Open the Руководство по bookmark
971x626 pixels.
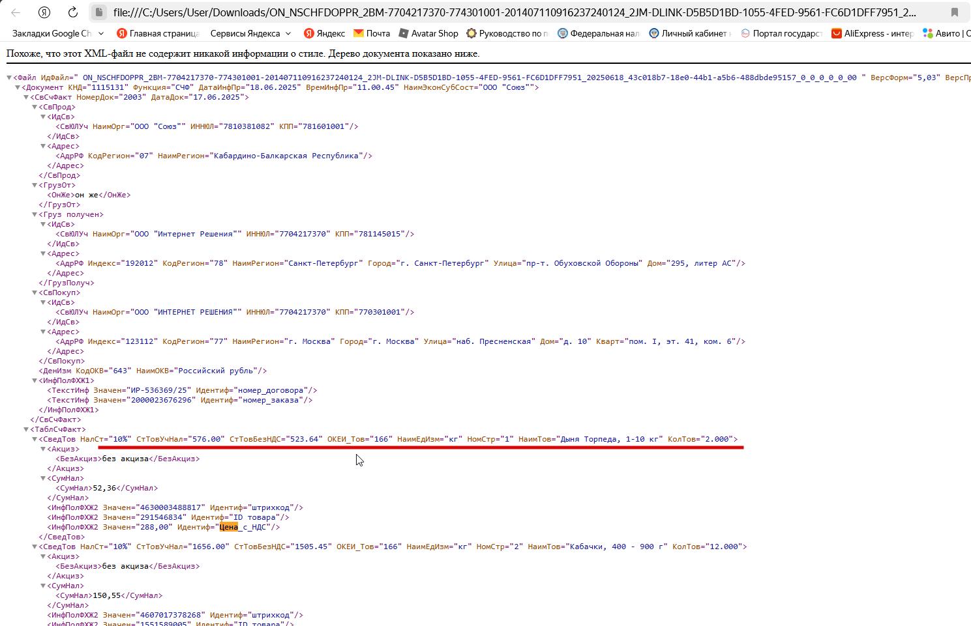[x=507, y=33]
